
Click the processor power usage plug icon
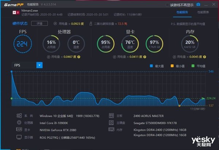(49, 57)
